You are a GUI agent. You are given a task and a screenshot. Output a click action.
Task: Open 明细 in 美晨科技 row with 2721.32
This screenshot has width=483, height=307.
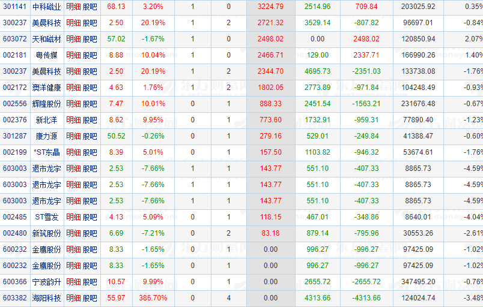pos(73,23)
